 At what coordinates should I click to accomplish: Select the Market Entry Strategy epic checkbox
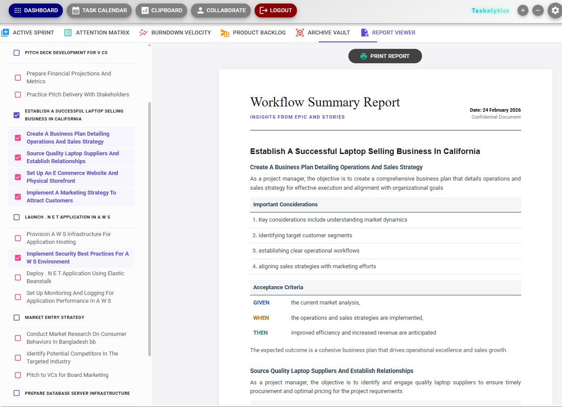point(17,318)
